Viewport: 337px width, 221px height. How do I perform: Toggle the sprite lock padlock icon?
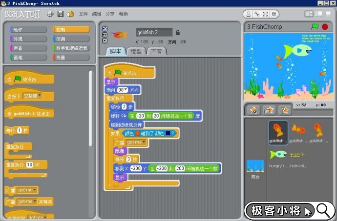[178, 33]
